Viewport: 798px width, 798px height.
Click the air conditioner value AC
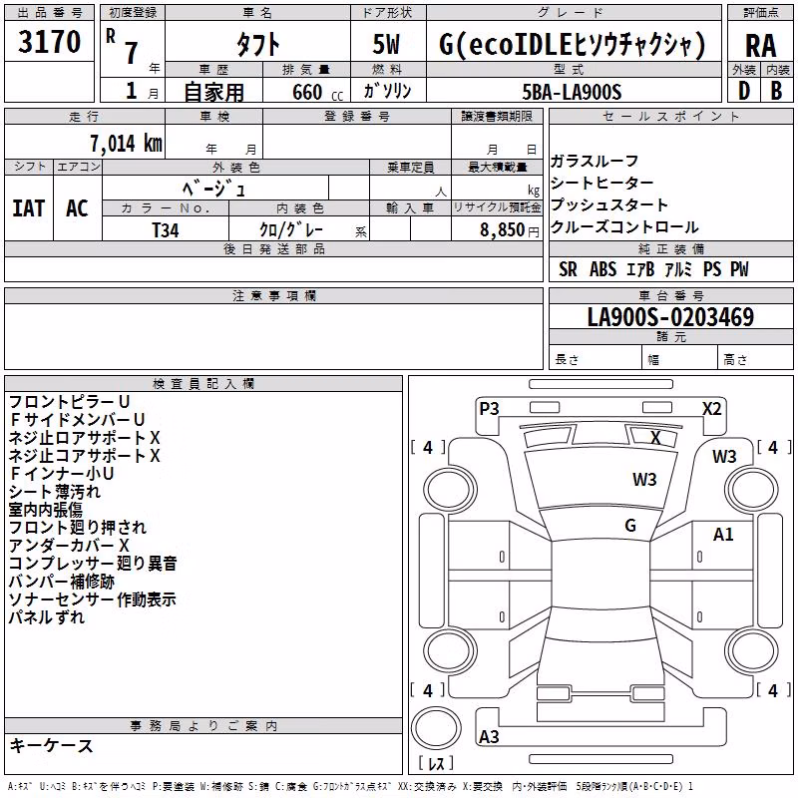click(x=77, y=208)
